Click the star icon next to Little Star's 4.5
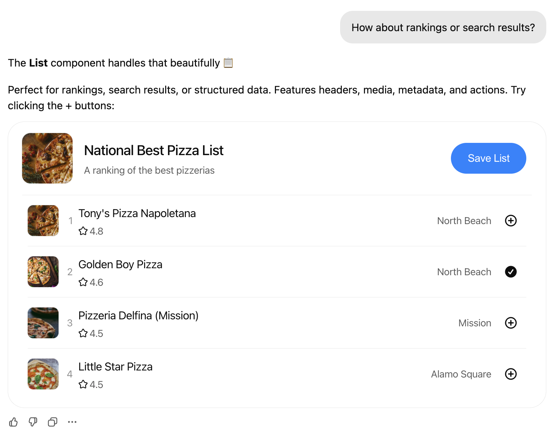 click(83, 384)
